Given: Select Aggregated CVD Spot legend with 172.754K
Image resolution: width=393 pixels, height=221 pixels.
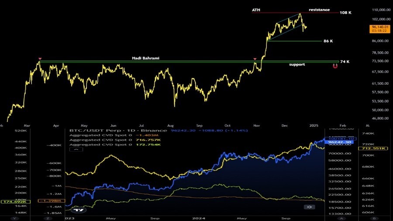Looking at the screenshot, I should point(115,145).
